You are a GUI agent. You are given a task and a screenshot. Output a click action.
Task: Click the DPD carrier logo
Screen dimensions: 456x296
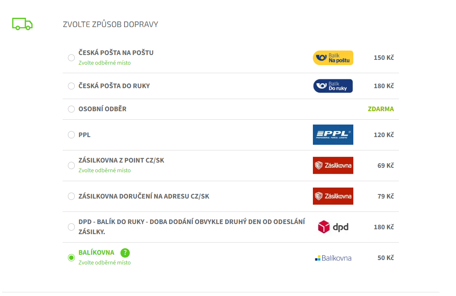point(333,227)
